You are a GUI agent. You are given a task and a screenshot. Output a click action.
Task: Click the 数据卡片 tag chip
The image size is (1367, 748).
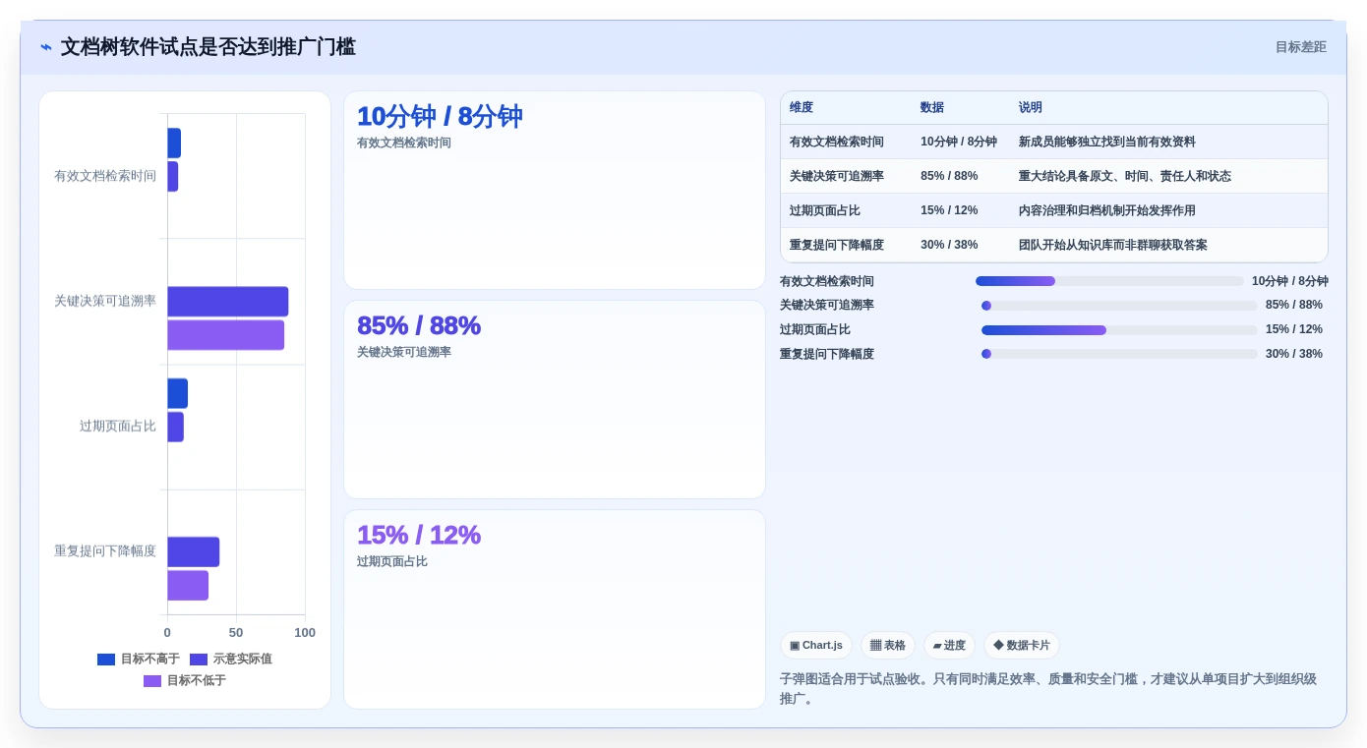(x=1022, y=646)
